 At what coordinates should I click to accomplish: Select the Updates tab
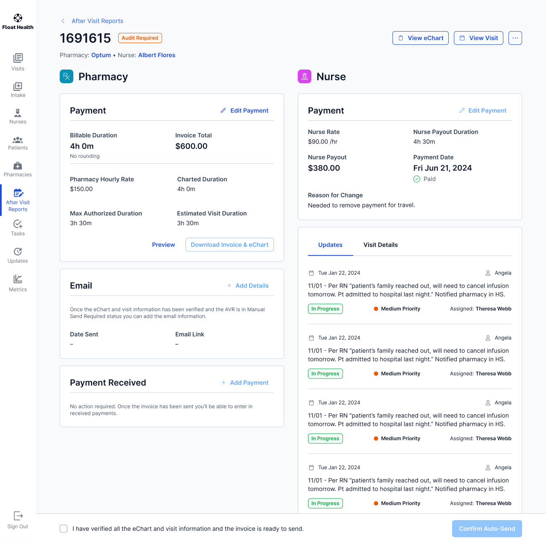tap(330, 245)
